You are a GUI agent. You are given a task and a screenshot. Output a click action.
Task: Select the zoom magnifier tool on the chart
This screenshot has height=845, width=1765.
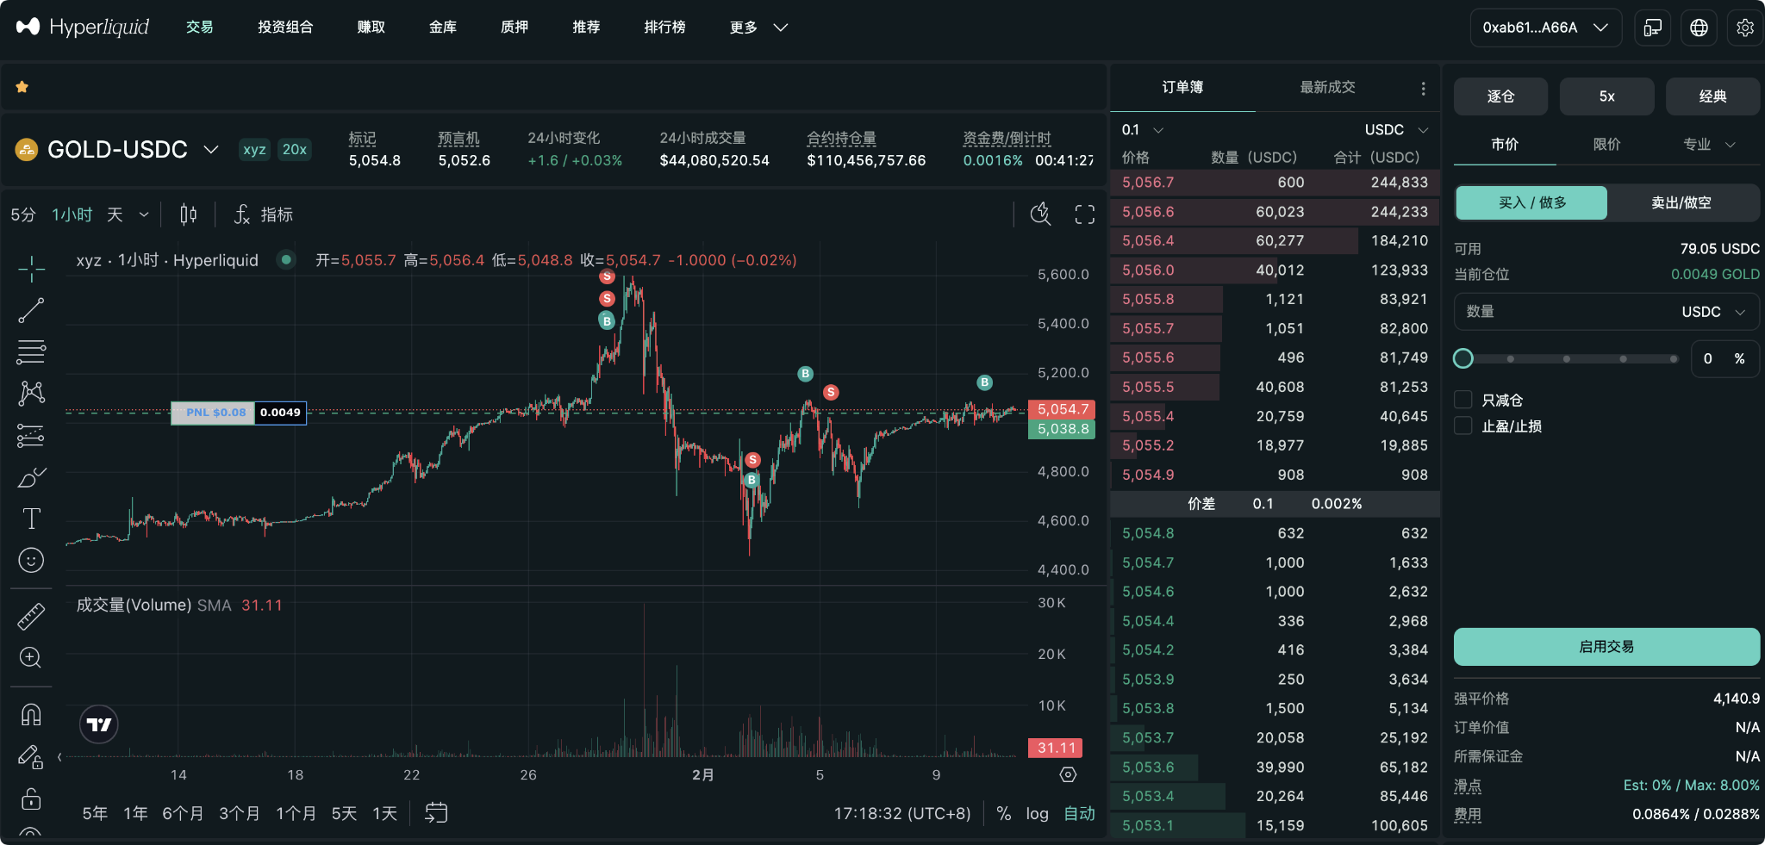click(x=32, y=658)
